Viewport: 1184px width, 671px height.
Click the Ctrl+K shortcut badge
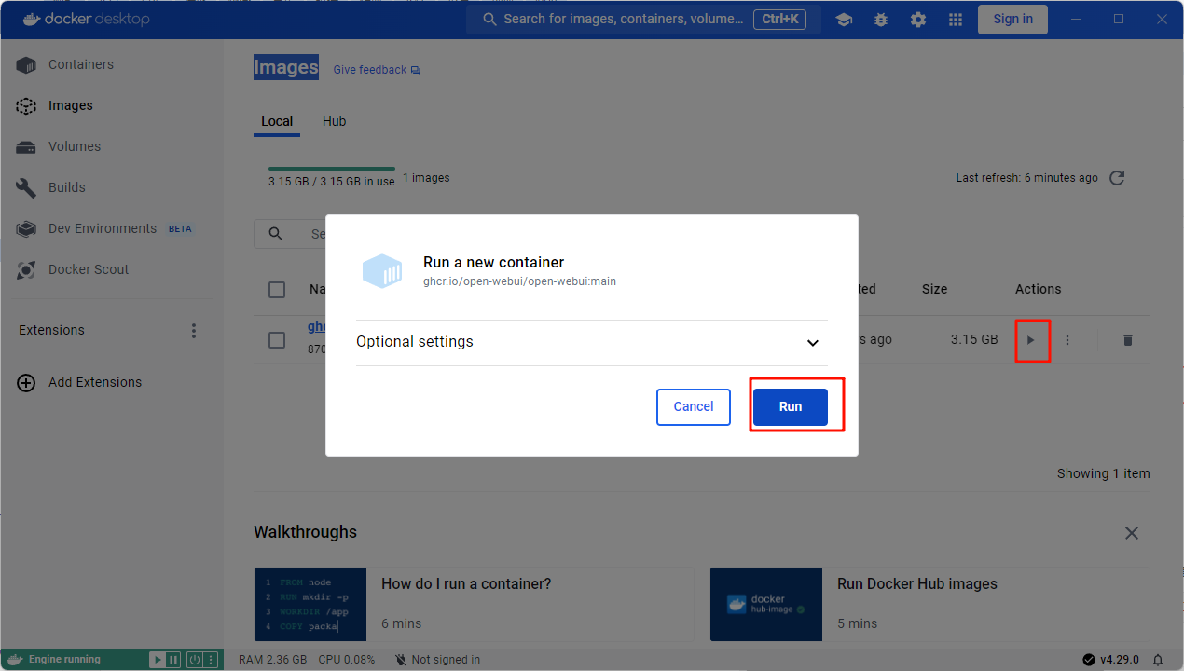[x=779, y=19]
